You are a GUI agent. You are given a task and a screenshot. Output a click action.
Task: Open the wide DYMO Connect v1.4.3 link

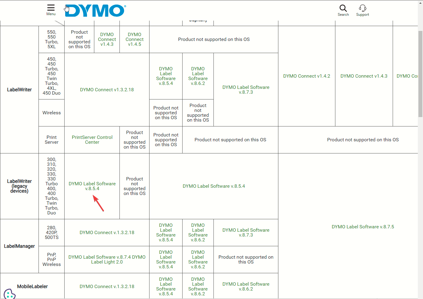364,76
